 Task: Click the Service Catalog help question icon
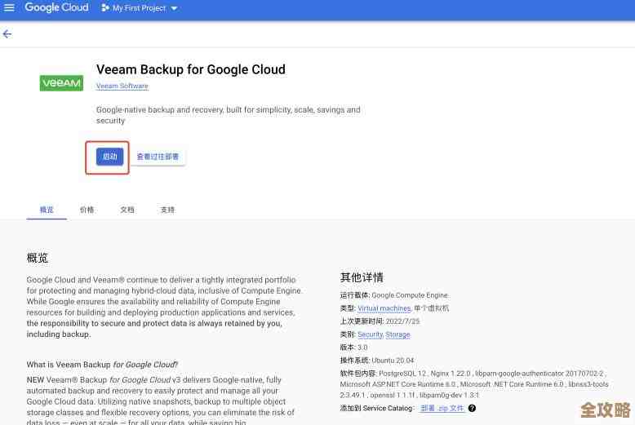pyautogui.click(x=472, y=409)
